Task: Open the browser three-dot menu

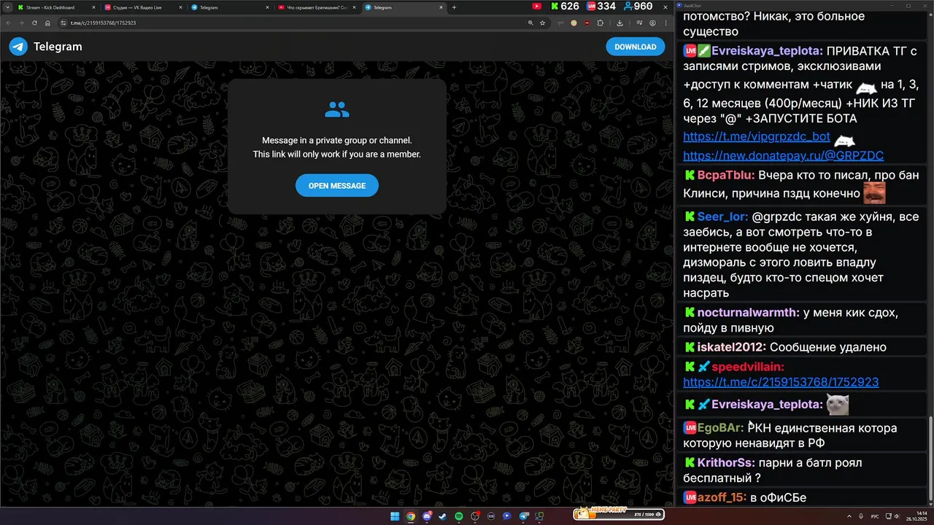Action: coord(665,23)
